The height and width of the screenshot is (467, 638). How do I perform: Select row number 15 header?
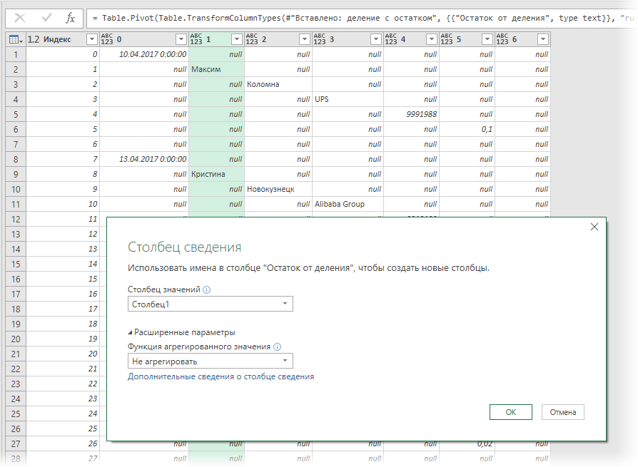tap(16, 265)
